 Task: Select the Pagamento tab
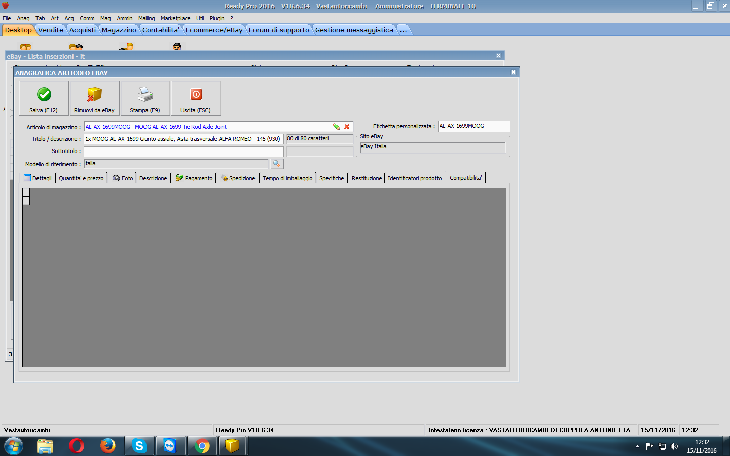point(194,178)
